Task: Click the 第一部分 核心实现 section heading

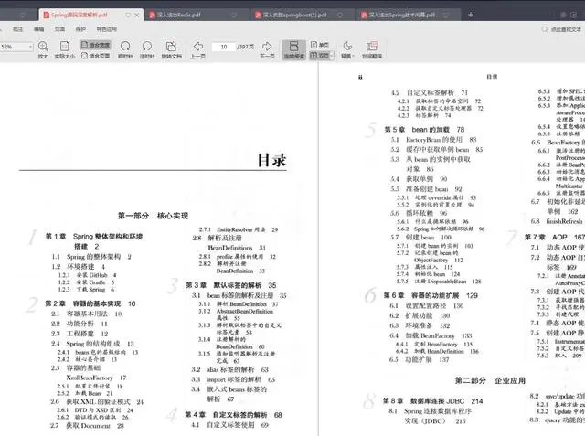Action: 153,216
